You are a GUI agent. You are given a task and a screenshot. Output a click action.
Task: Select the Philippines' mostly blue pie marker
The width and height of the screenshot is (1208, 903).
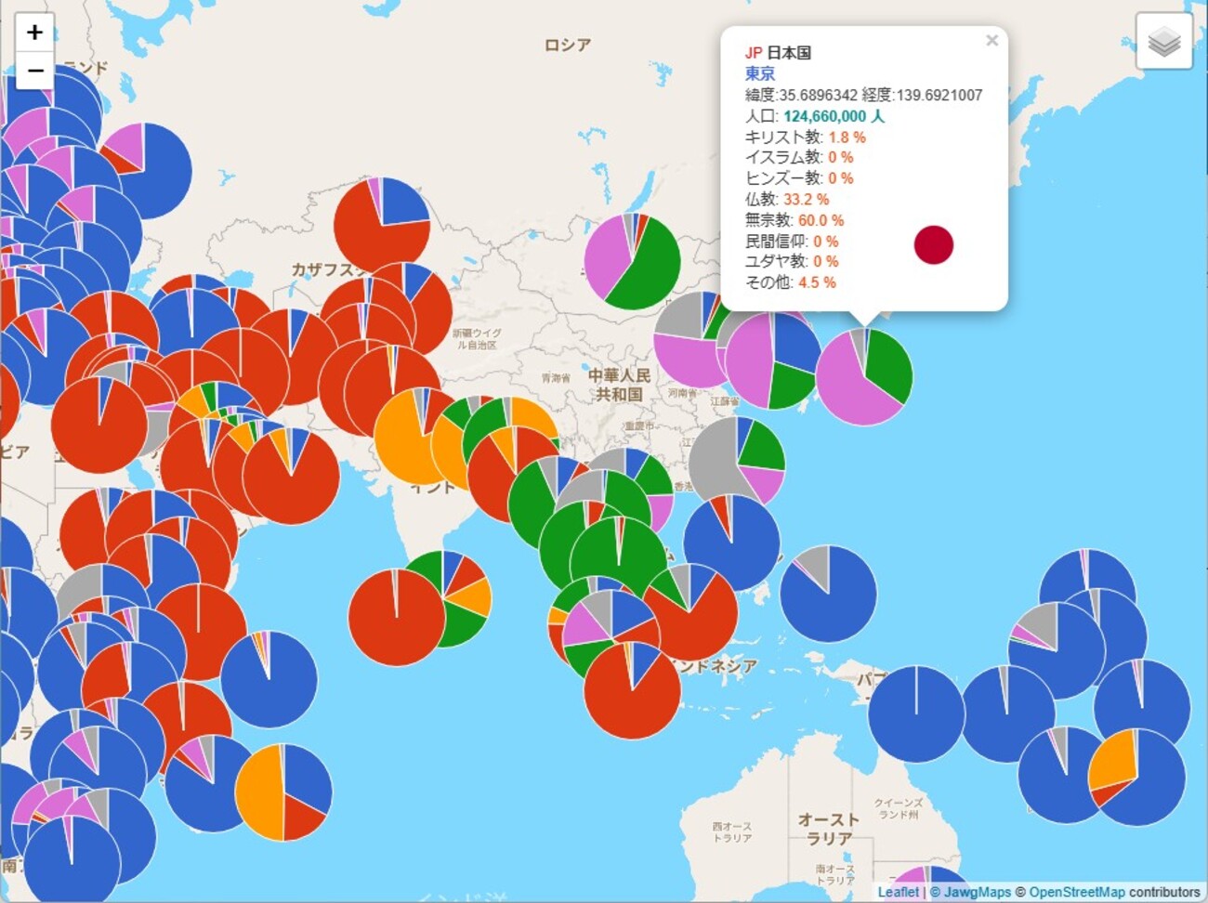pyautogui.click(x=732, y=543)
